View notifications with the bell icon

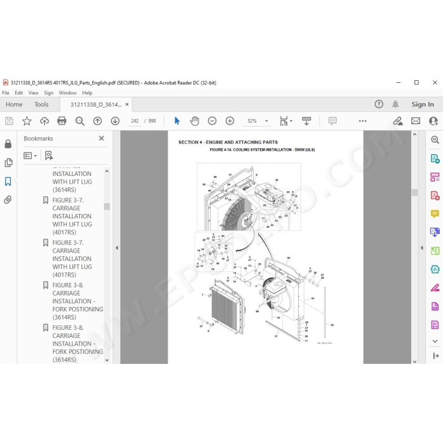(x=396, y=104)
